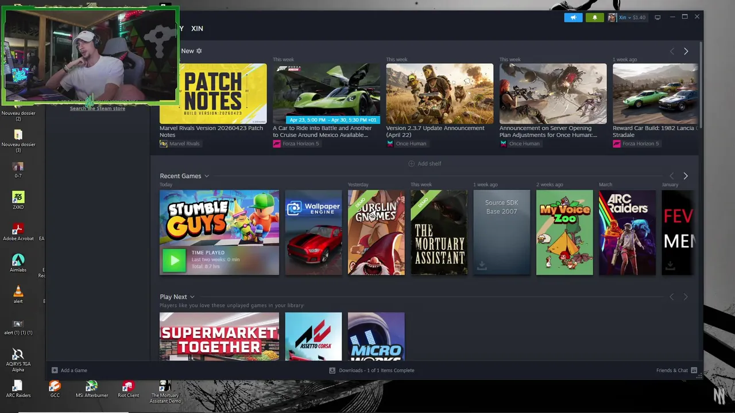Screen dimensions: 735x413
Task: Select the Riot Client desktop shortcut
Action: (128, 389)
